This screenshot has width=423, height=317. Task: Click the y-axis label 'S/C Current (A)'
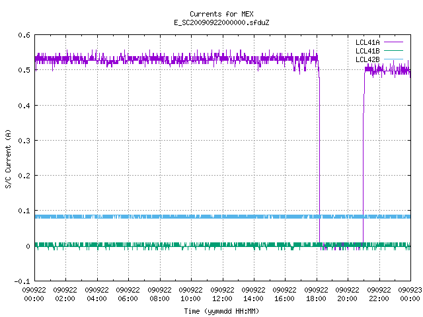[8, 159]
